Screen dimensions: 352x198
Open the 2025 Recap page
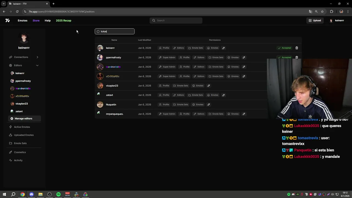tap(64, 20)
